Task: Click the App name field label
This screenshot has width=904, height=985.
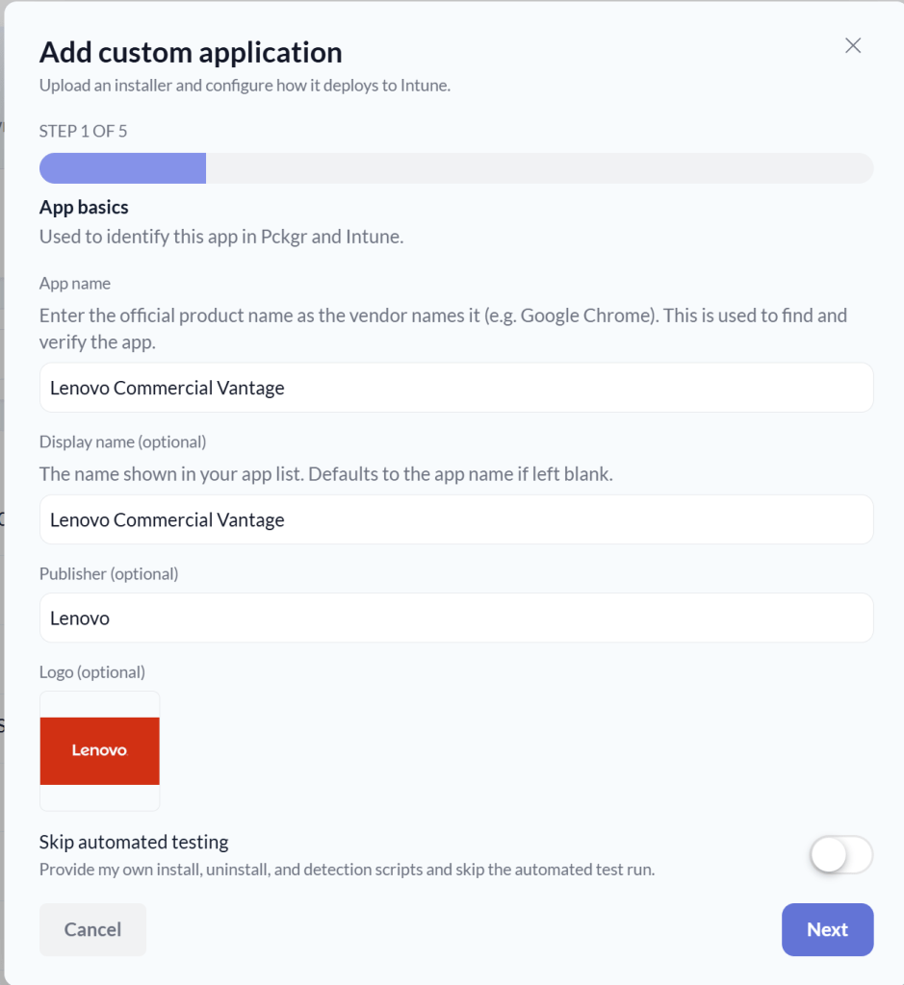Action: (x=75, y=284)
